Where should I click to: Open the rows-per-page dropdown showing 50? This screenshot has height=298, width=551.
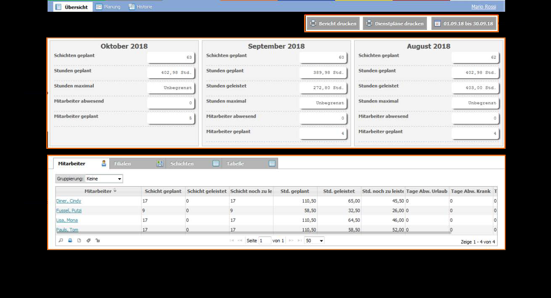click(x=314, y=240)
